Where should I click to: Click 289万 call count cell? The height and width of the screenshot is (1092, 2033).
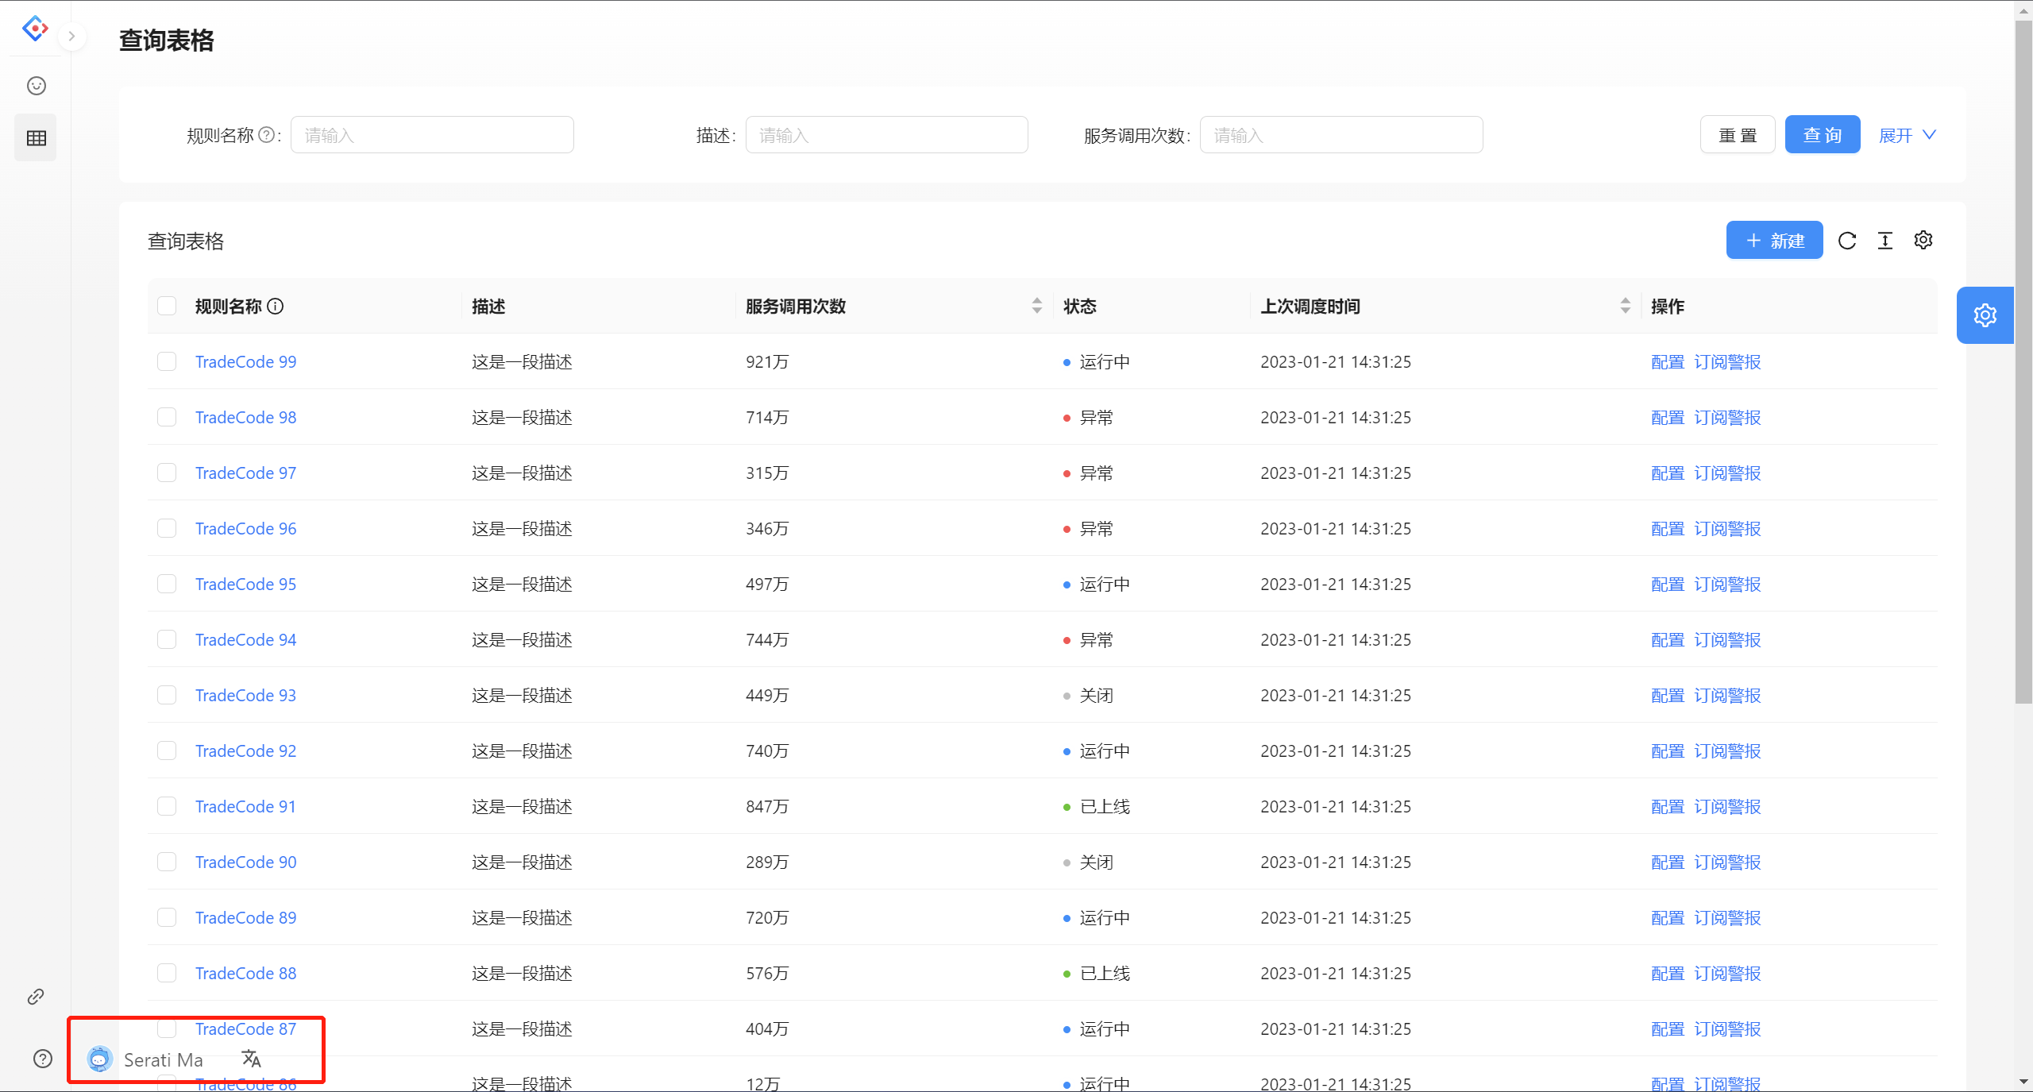click(x=767, y=862)
